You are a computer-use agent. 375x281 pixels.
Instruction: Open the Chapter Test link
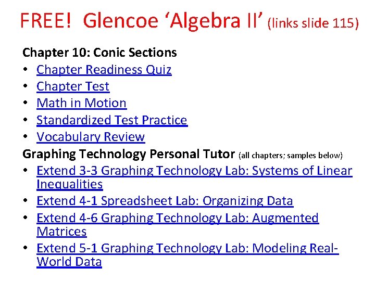coord(73,86)
